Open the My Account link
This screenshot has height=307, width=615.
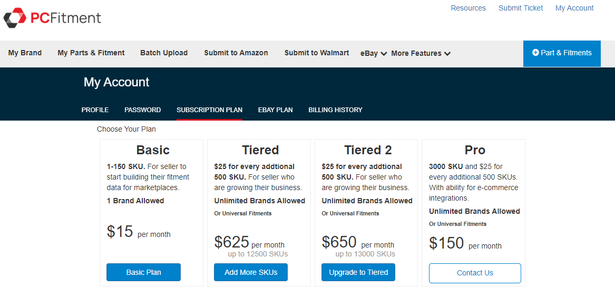coord(574,8)
